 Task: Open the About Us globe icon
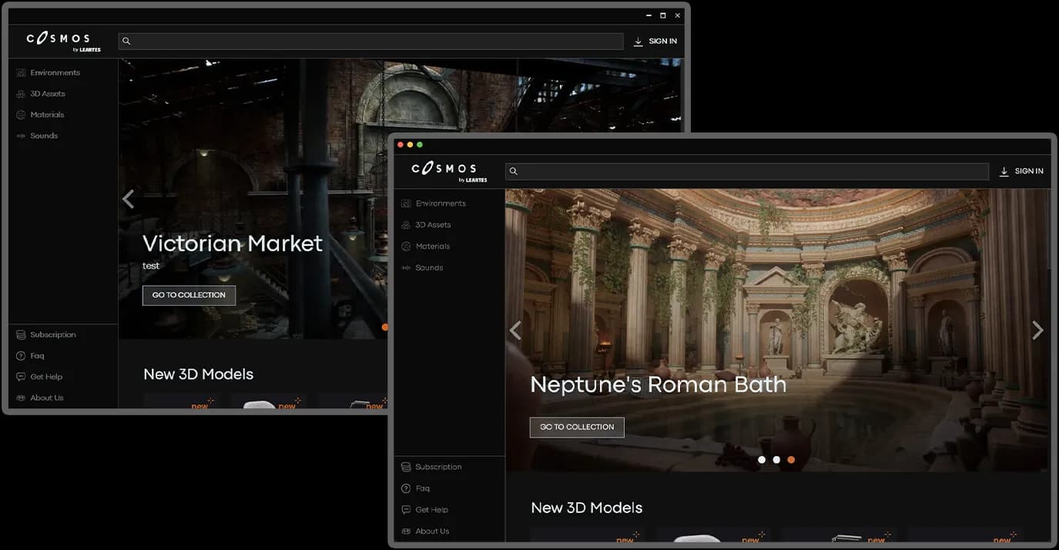[406, 531]
